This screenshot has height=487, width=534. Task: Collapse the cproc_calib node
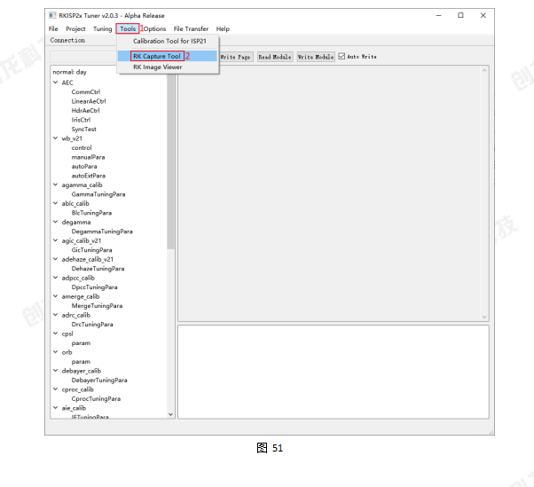pos(56,389)
